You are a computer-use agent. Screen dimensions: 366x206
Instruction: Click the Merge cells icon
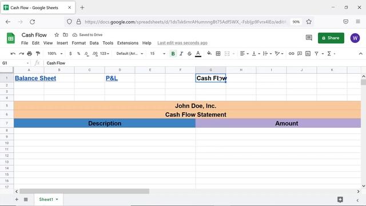pos(227,54)
